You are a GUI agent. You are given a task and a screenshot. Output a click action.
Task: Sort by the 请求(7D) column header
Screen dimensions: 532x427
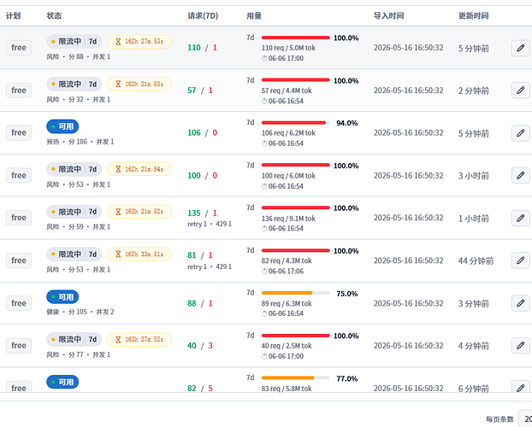tap(203, 15)
